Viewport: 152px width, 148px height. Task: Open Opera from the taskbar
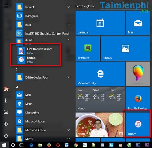tap(58, 145)
